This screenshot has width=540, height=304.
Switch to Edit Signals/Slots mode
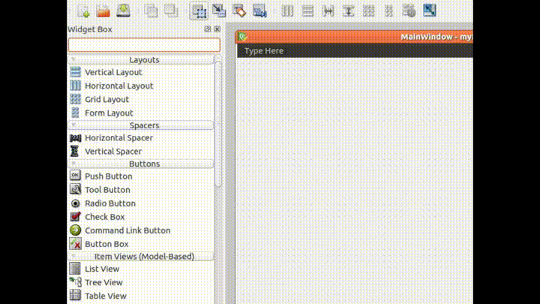point(219,11)
